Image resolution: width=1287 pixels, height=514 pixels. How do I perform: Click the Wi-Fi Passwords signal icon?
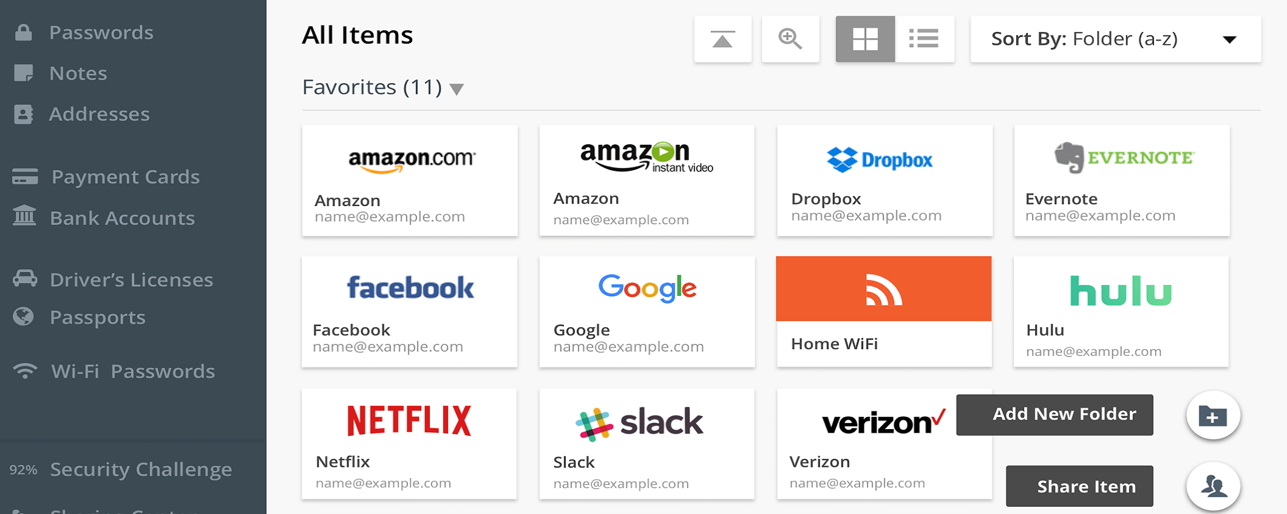pyautogui.click(x=25, y=370)
